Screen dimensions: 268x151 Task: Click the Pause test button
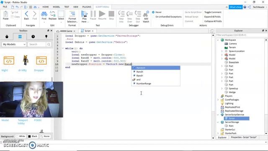[93, 16]
